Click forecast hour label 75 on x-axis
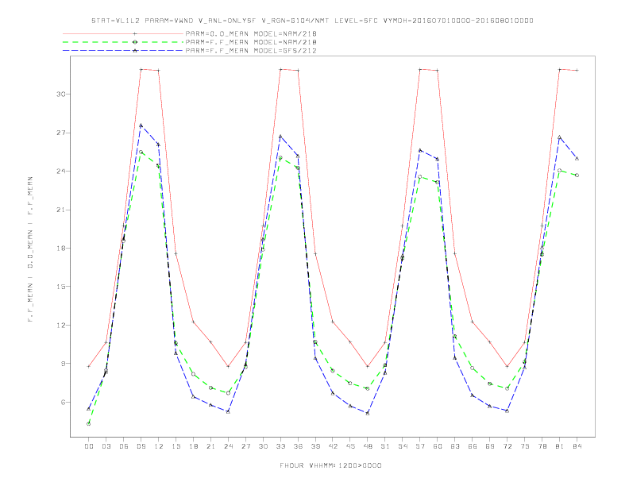The width and height of the screenshot is (629, 486). pos(525,446)
